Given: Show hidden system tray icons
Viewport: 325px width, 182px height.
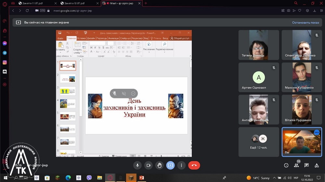Looking at the screenshot, I should (274, 178).
